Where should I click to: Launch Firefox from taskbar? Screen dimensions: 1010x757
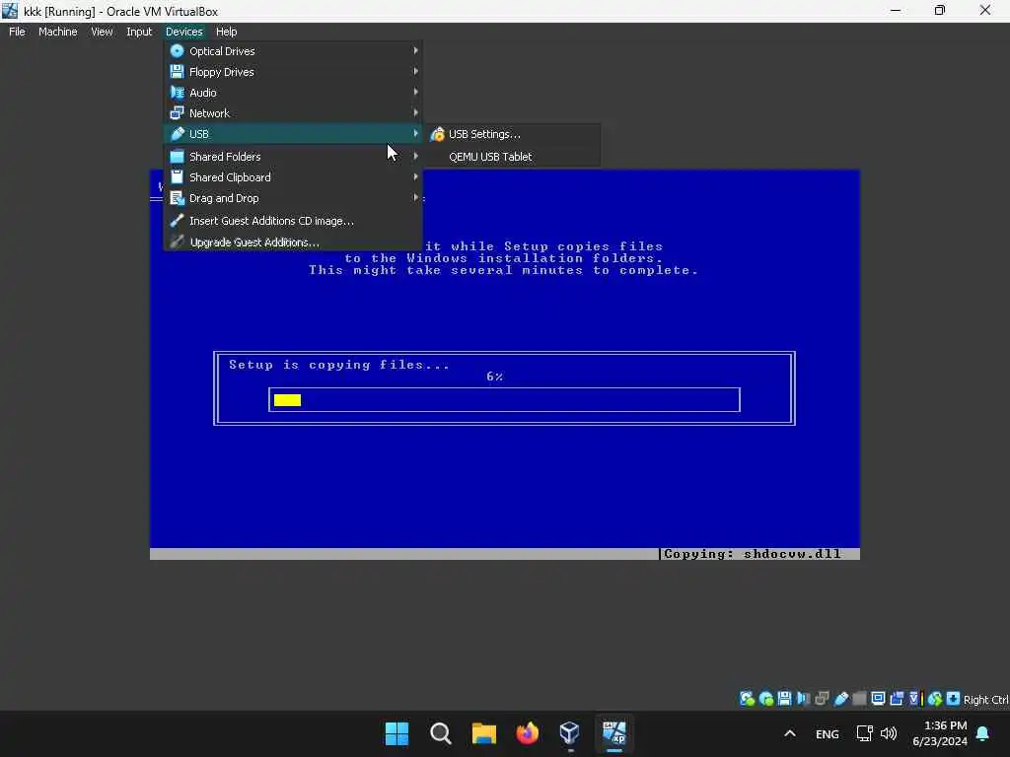(527, 733)
